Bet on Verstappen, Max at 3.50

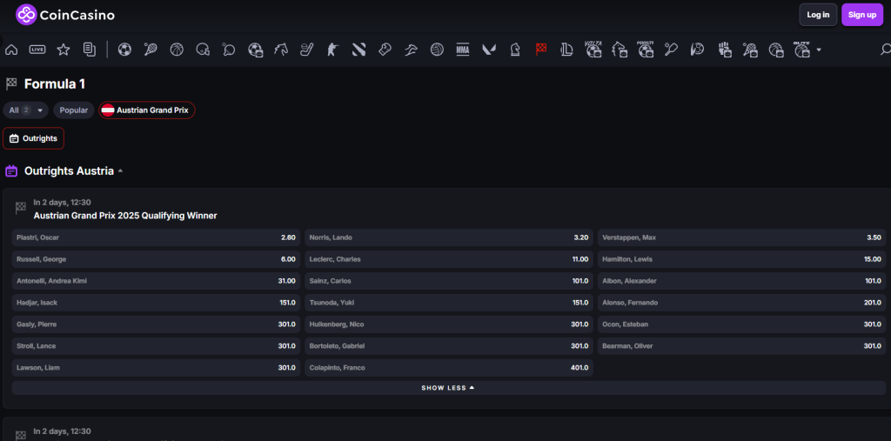(741, 237)
